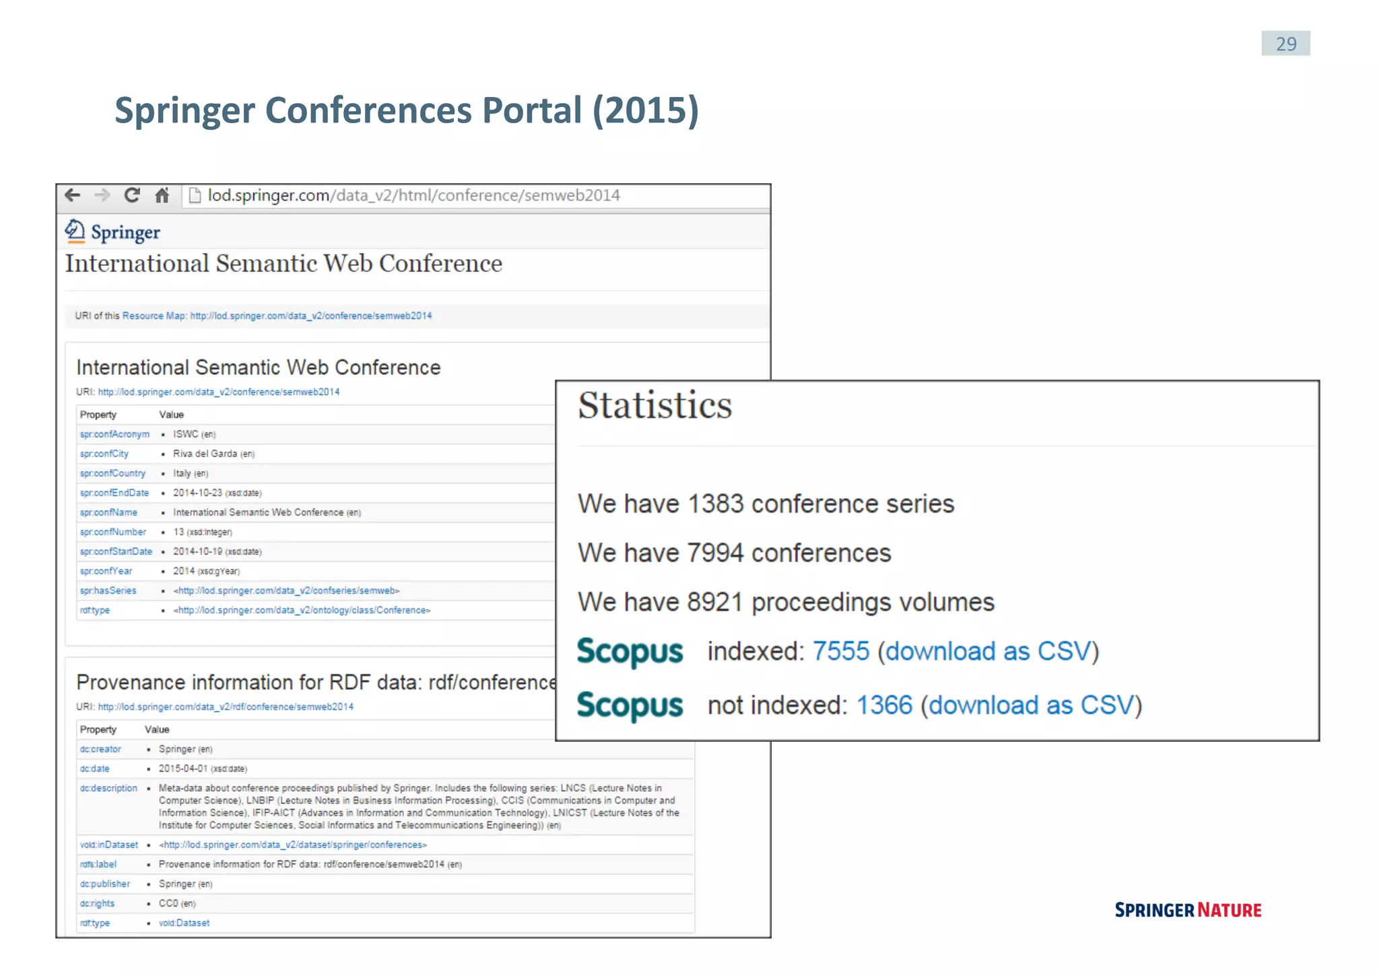Click Scopus logo beside not indexed

[630, 706]
